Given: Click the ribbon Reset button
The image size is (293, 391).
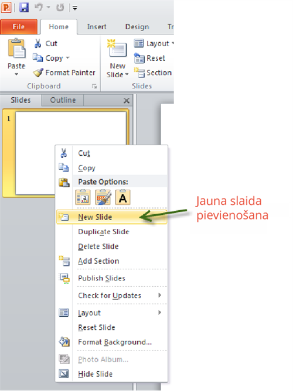Looking at the screenshot, I should coord(149,58).
